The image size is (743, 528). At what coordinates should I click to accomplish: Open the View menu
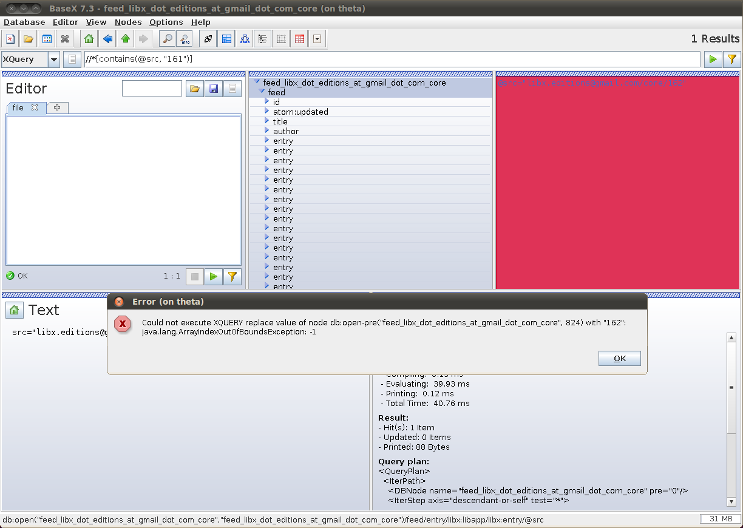click(97, 22)
